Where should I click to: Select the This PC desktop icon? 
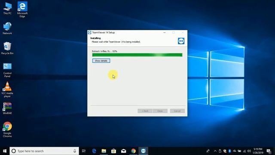coord(7,9)
